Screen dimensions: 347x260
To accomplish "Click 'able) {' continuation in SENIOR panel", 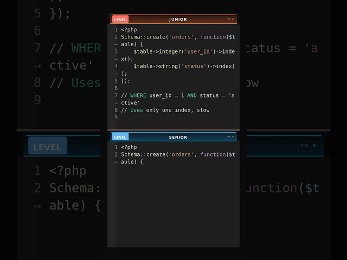I will pos(132,162).
